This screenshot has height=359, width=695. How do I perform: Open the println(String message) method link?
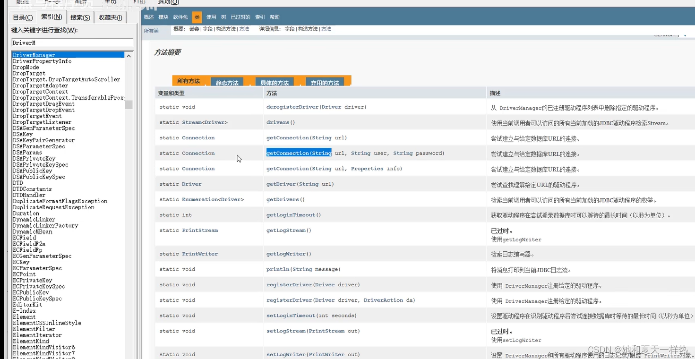[277, 269]
